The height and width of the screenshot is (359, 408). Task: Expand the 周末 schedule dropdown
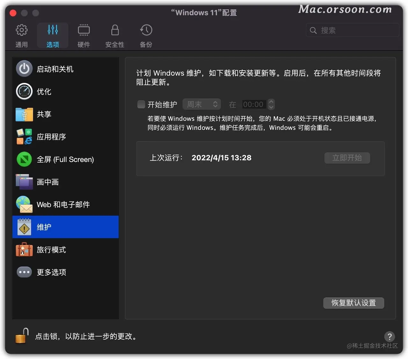pos(202,104)
